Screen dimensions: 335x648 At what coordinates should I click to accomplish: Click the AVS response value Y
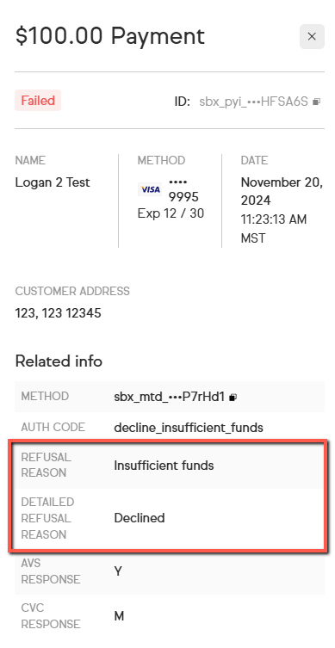(x=118, y=571)
